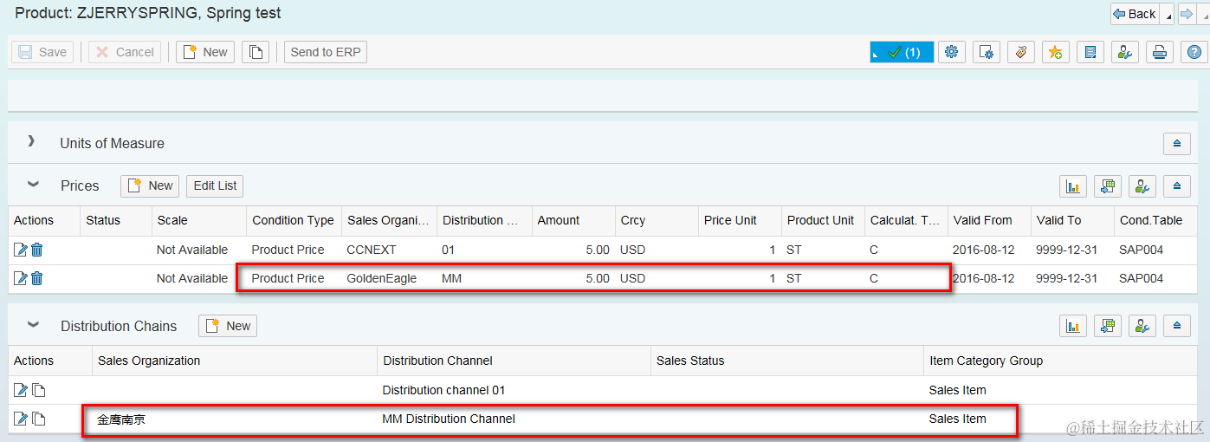The width and height of the screenshot is (1210, 442).
Task: Export the Prices table to spreadsheet
Action: pyautogui.click(x=1108, y=185)
